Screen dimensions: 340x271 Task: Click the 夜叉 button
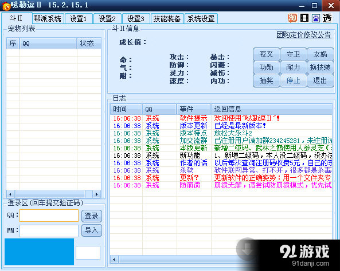(x=266, y=54)
